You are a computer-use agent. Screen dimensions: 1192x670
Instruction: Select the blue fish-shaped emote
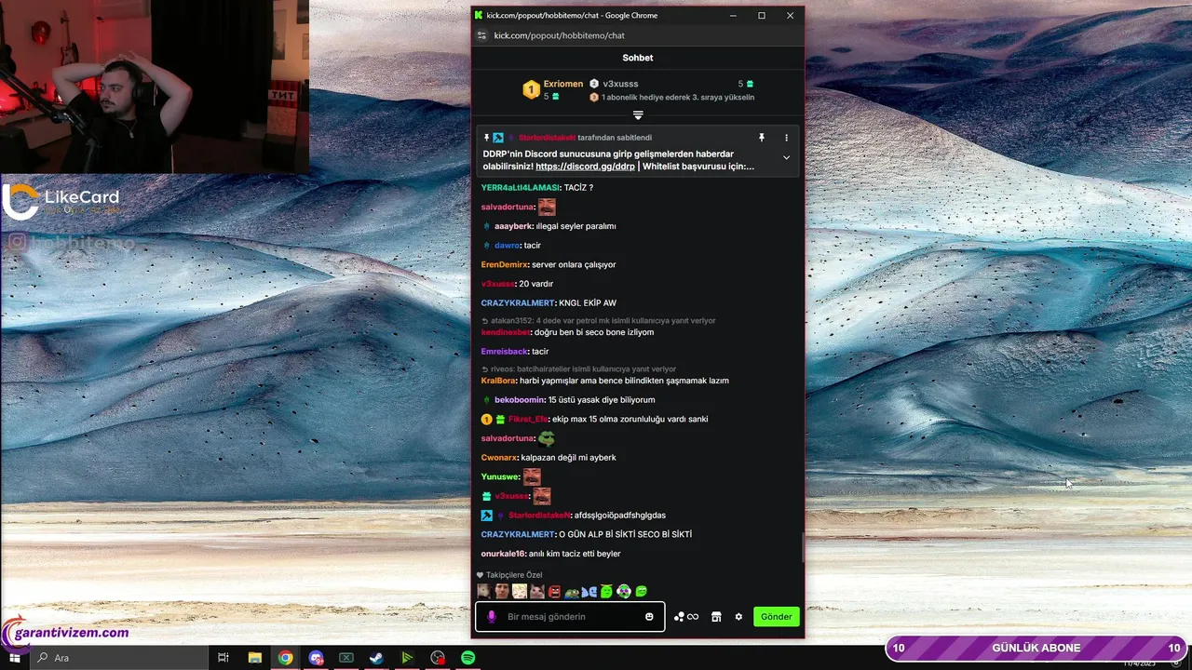[x=589, y=592]
